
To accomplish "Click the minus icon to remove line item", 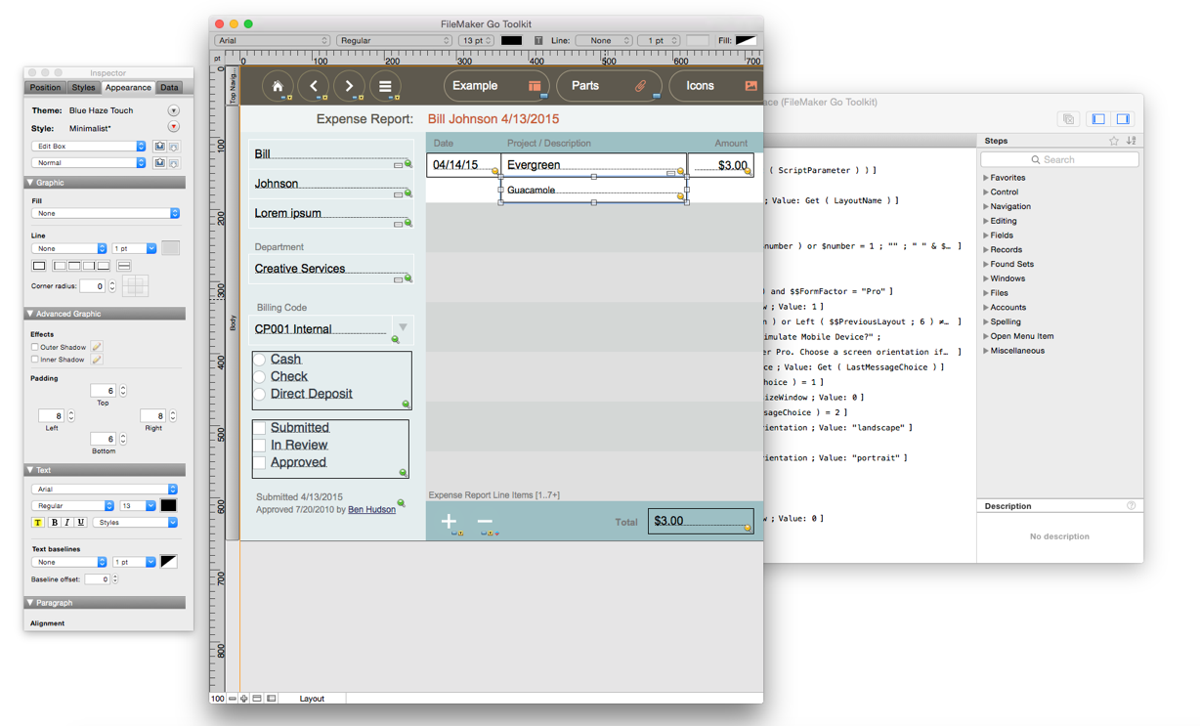I will 485,522.
